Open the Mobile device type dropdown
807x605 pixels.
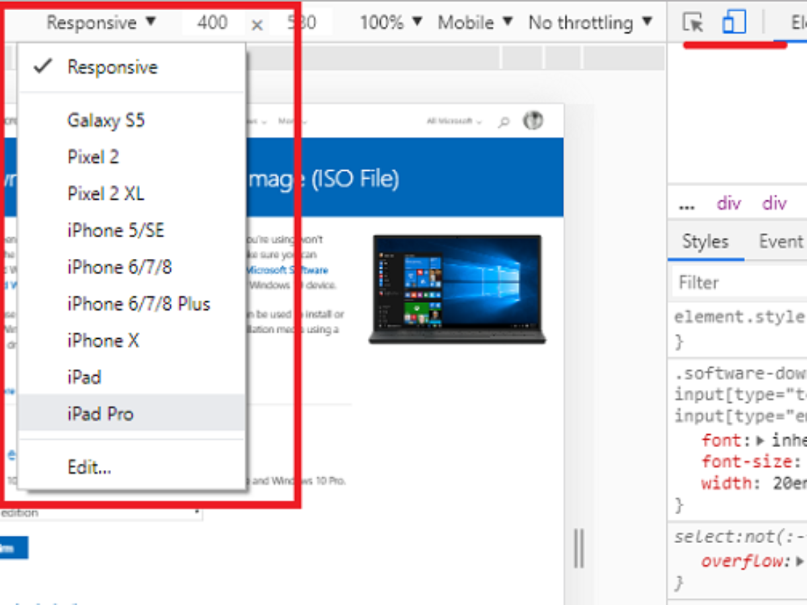(475, 22)
